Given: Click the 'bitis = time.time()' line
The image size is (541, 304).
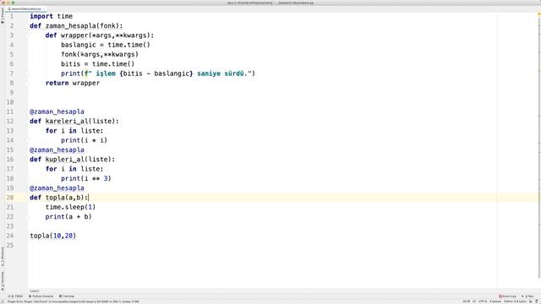Looking at the screenshot, I should pyautogui.click(x=98, y=64).
